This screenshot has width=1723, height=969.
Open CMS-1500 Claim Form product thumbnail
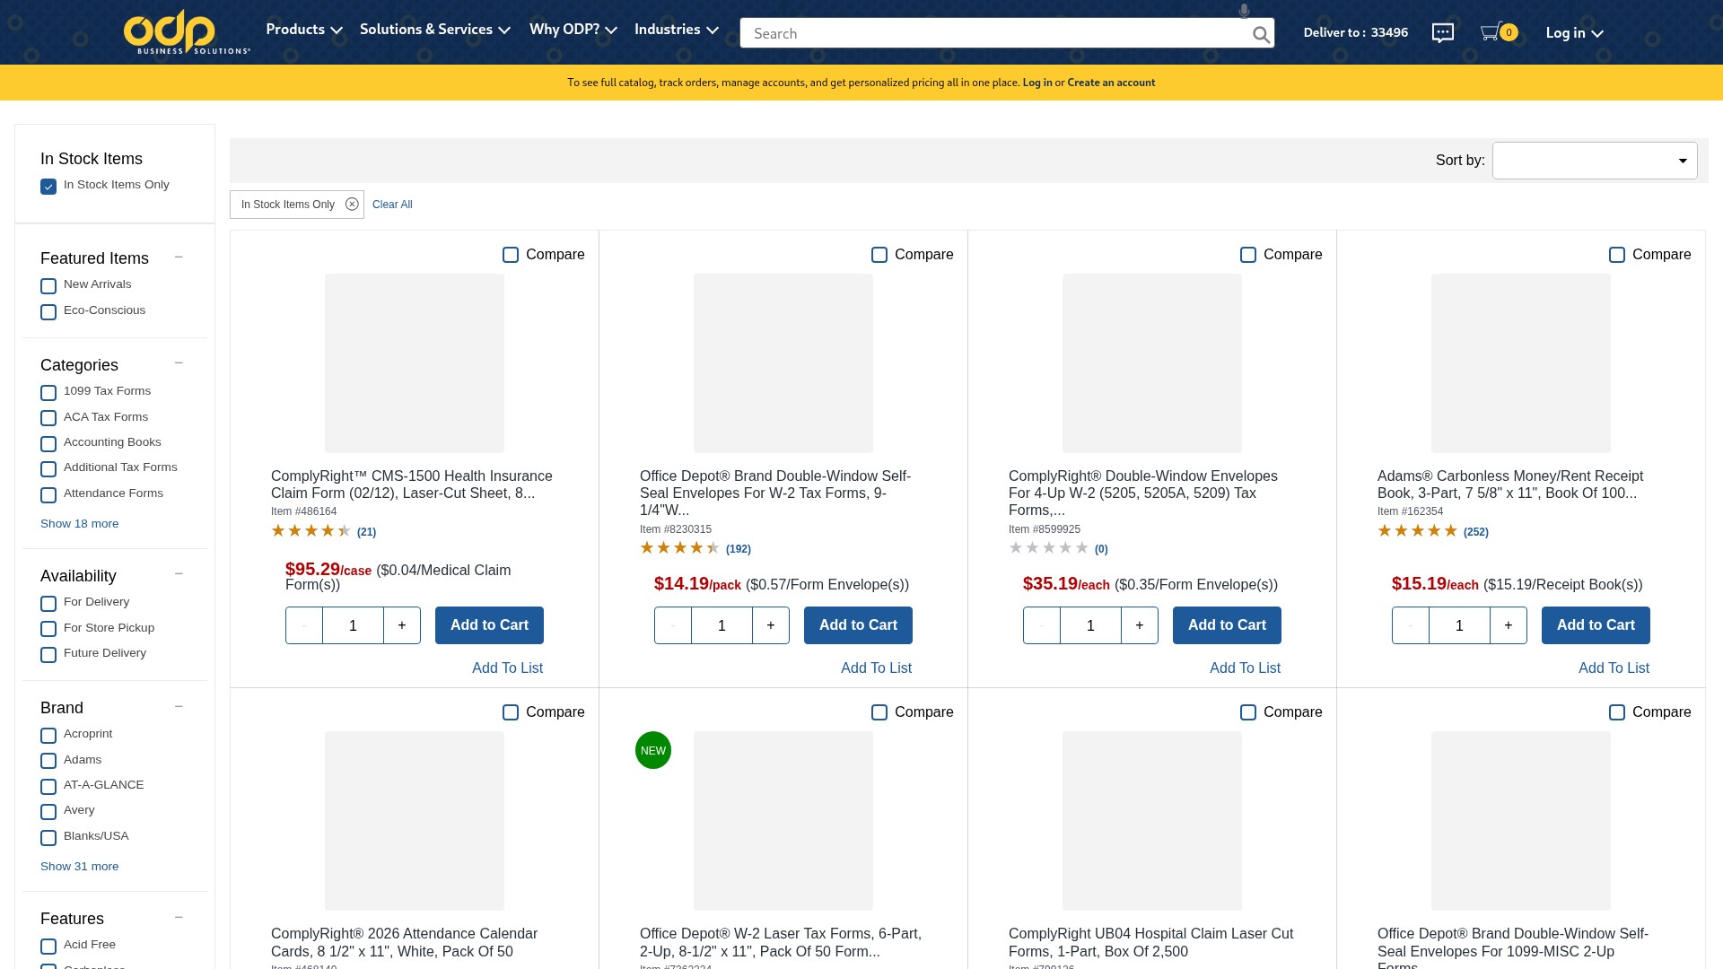coord(415,363)
